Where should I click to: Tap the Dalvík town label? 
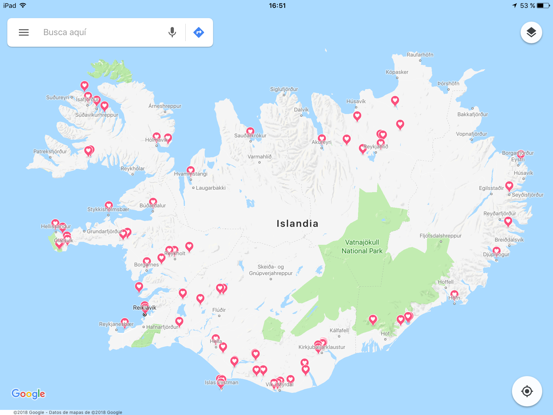301,110
